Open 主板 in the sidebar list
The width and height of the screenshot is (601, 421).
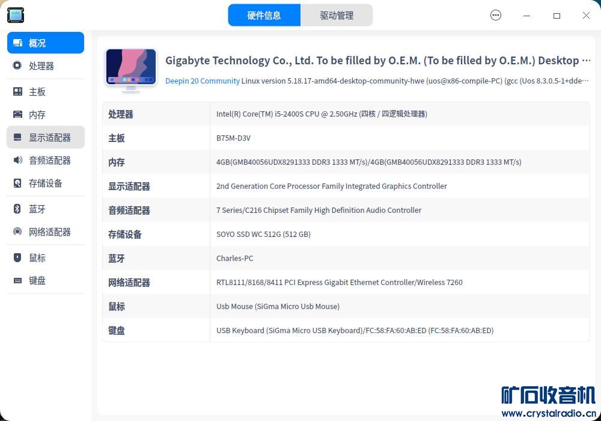click(46, 91)
